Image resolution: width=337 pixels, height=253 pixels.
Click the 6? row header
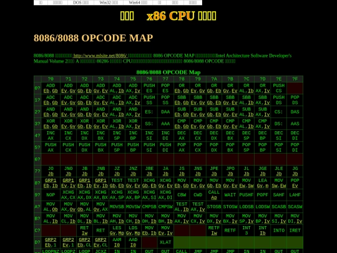pyautogui.click(x=37, y=159)
